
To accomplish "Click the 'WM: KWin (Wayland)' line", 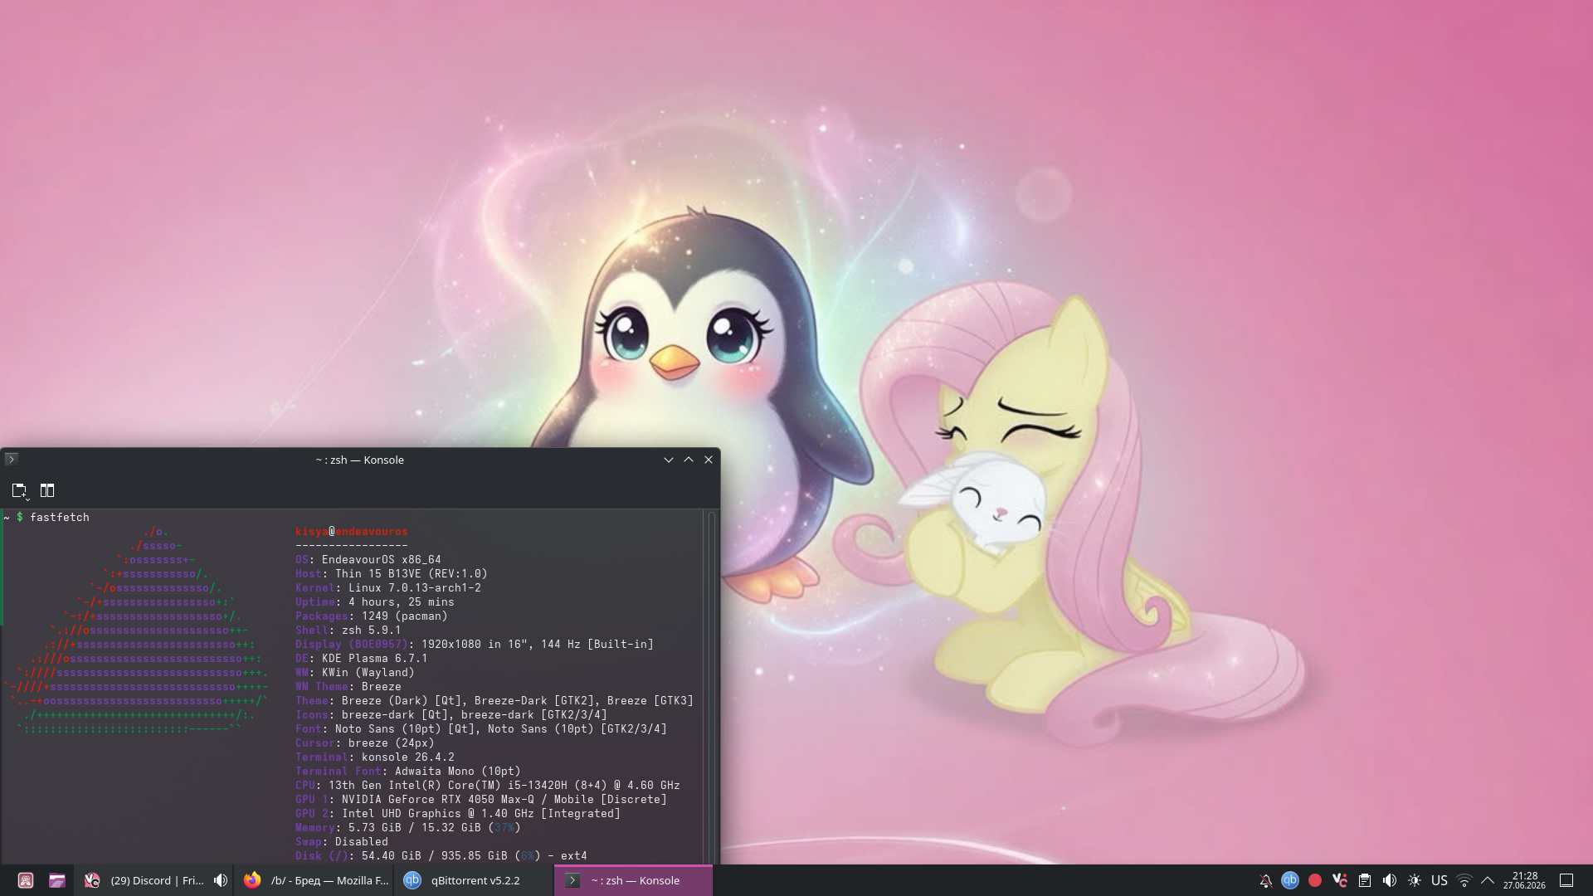I will tap(355, 673).
